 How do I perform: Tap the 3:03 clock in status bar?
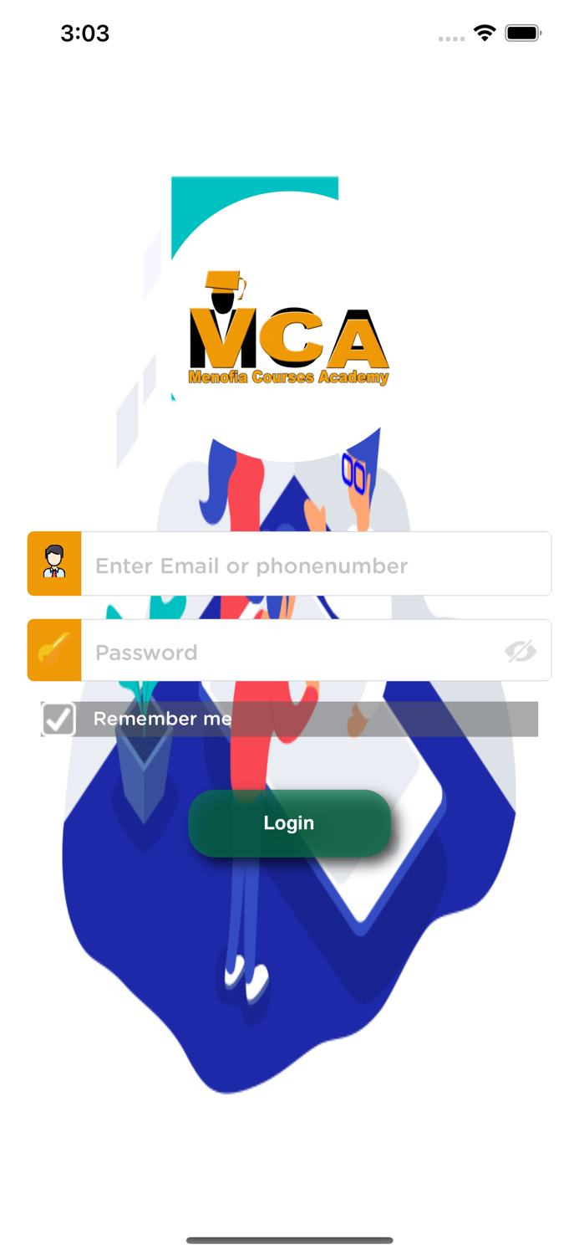pos(85,33)
